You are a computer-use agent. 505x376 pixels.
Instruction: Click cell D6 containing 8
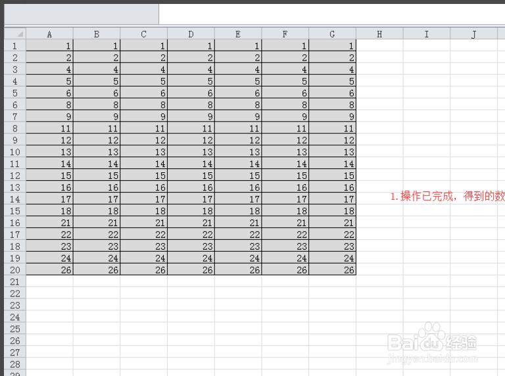191,105
